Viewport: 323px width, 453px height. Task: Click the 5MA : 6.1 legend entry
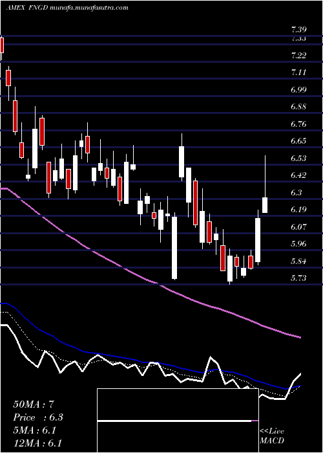coord(35,430)
